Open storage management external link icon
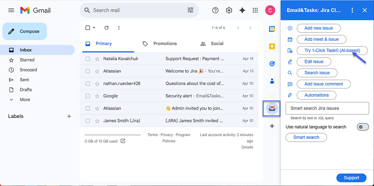 coord(123,141)
